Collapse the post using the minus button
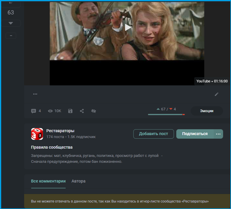This screenshot has width=231, height=209. 11,36
